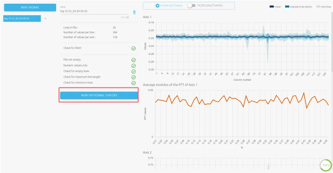333x173 pixels.
Task: Click the Check for minimum lines checkmark
Action: pyautogui.click(x=134, y=83)
